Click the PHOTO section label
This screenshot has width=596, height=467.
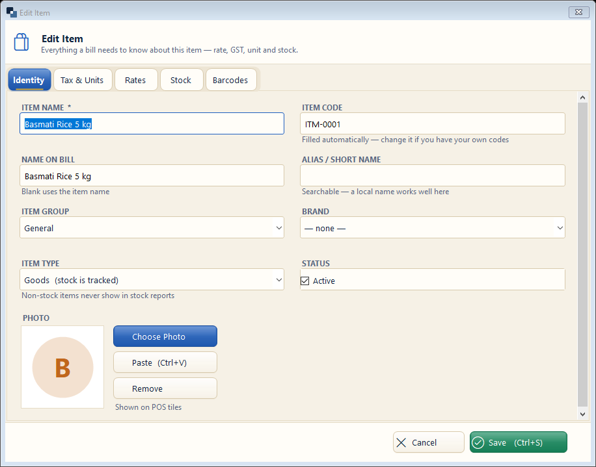(36, 318)
